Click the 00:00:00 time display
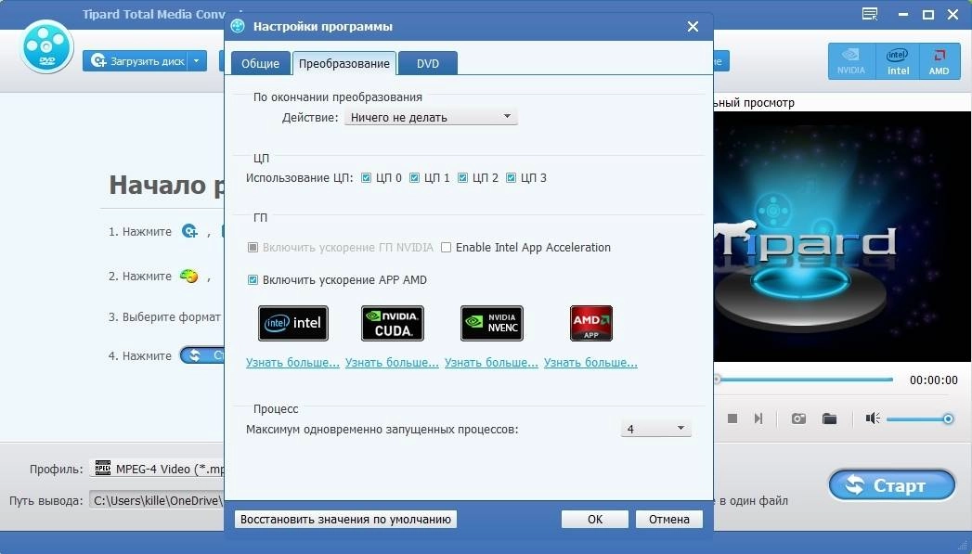 coord(934,380)
